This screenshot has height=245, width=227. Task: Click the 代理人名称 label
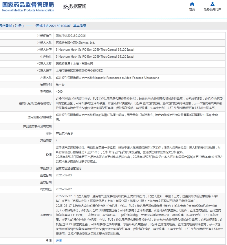point(44,64)
